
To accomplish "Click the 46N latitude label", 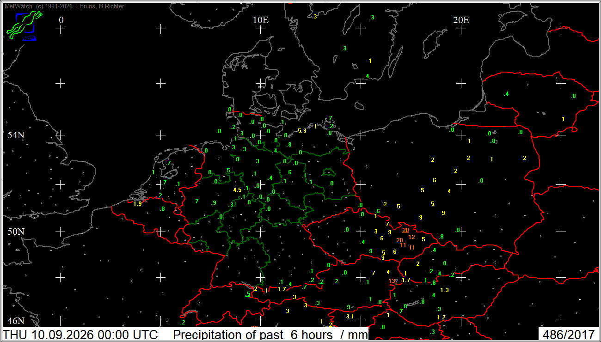I will pyautogui.click(x=15, y=321).
